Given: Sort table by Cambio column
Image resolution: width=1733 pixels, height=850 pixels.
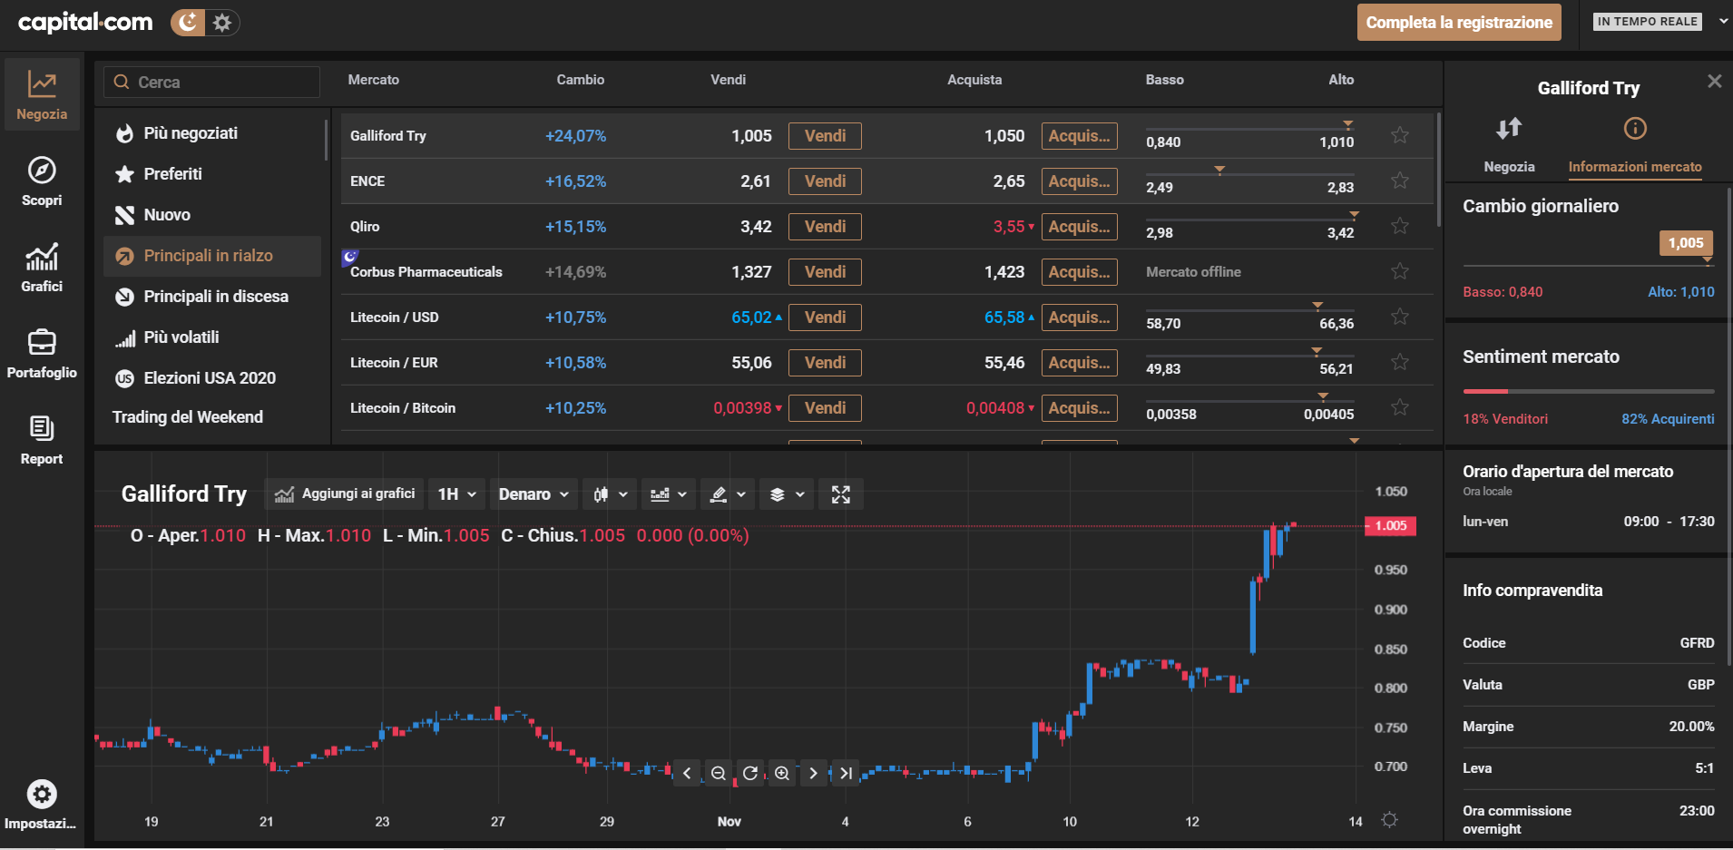Looking at the screenshot, I should (580, 80).
